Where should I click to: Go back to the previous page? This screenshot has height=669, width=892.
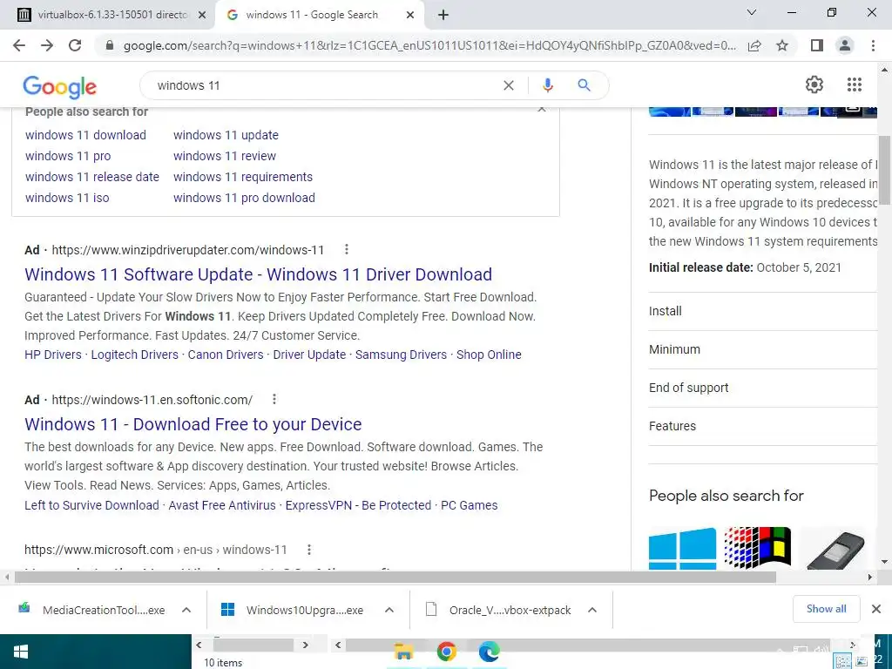point(19,45)
